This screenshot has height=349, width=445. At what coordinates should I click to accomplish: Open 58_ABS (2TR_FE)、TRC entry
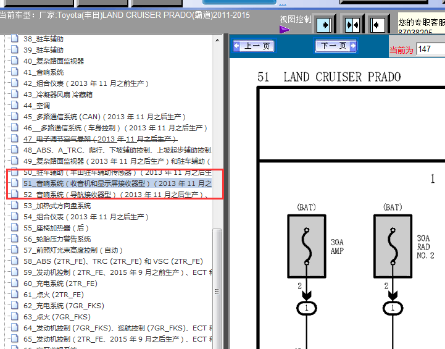pos(113,261)
